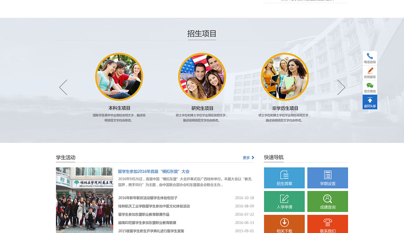
Task: Click the chevron next to 更多
Action: (x=253, y=158)
